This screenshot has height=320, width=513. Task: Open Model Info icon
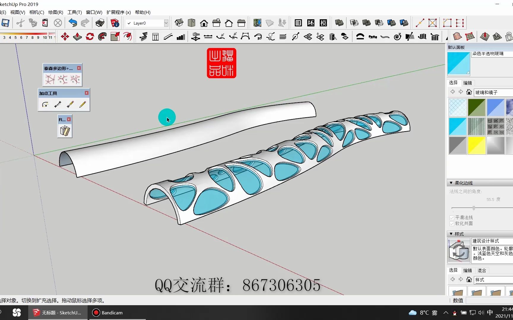115,23
